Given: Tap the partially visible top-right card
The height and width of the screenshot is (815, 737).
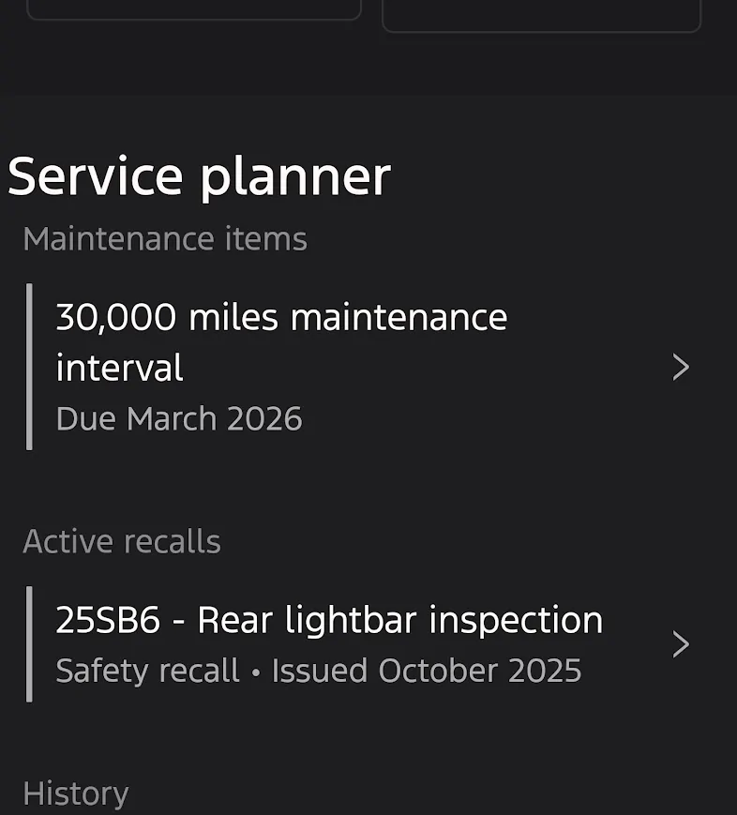Looking at the screenshot, I should (541, 15).
